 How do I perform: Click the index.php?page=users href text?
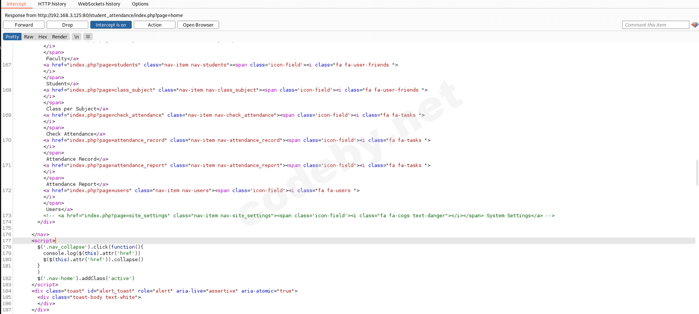tap(100, 190)
